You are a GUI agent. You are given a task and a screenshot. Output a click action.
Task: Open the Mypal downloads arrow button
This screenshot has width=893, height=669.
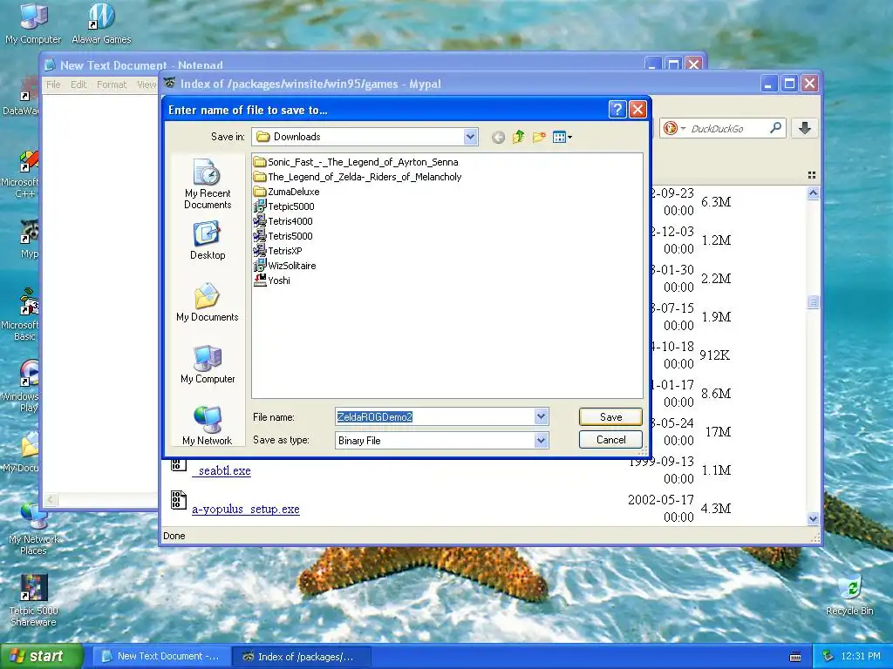805,128
